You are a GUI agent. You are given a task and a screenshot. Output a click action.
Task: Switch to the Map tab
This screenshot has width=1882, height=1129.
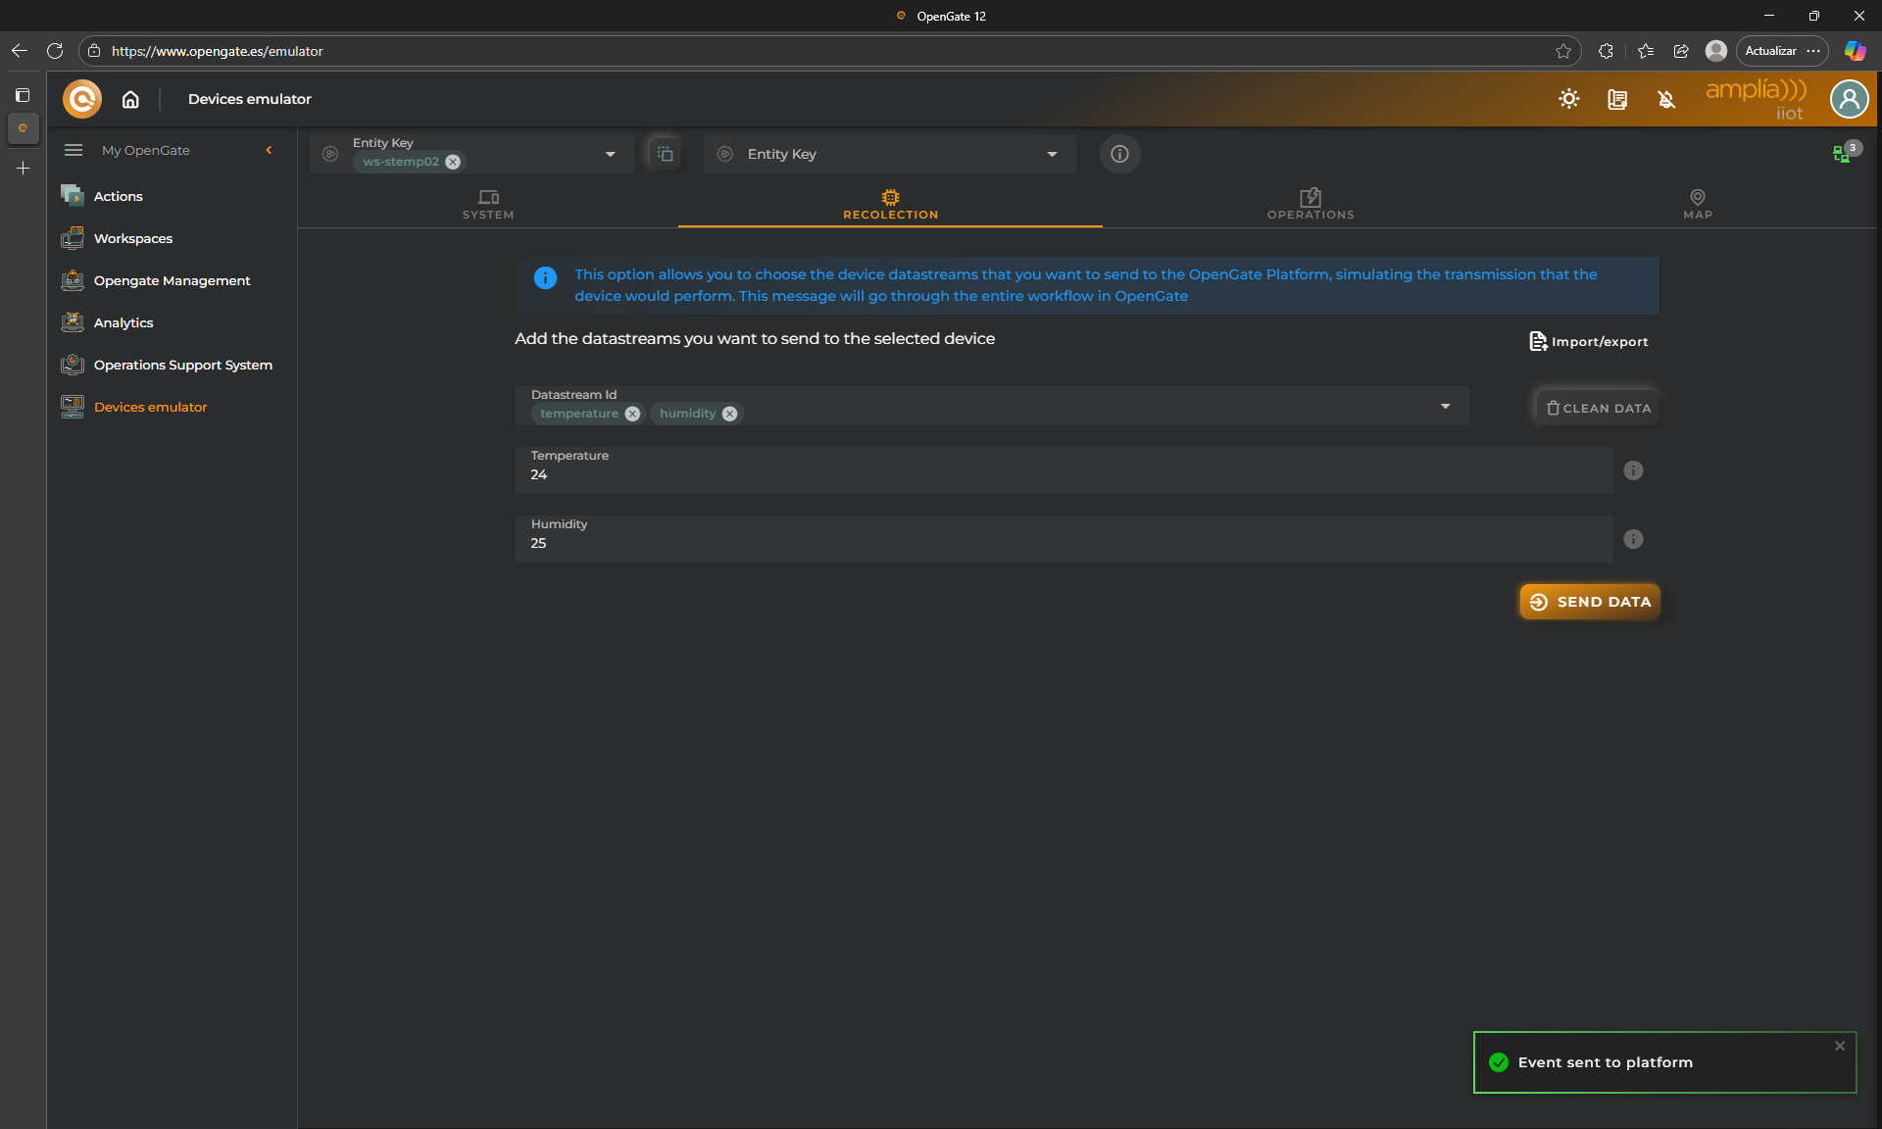point(1697,204)
